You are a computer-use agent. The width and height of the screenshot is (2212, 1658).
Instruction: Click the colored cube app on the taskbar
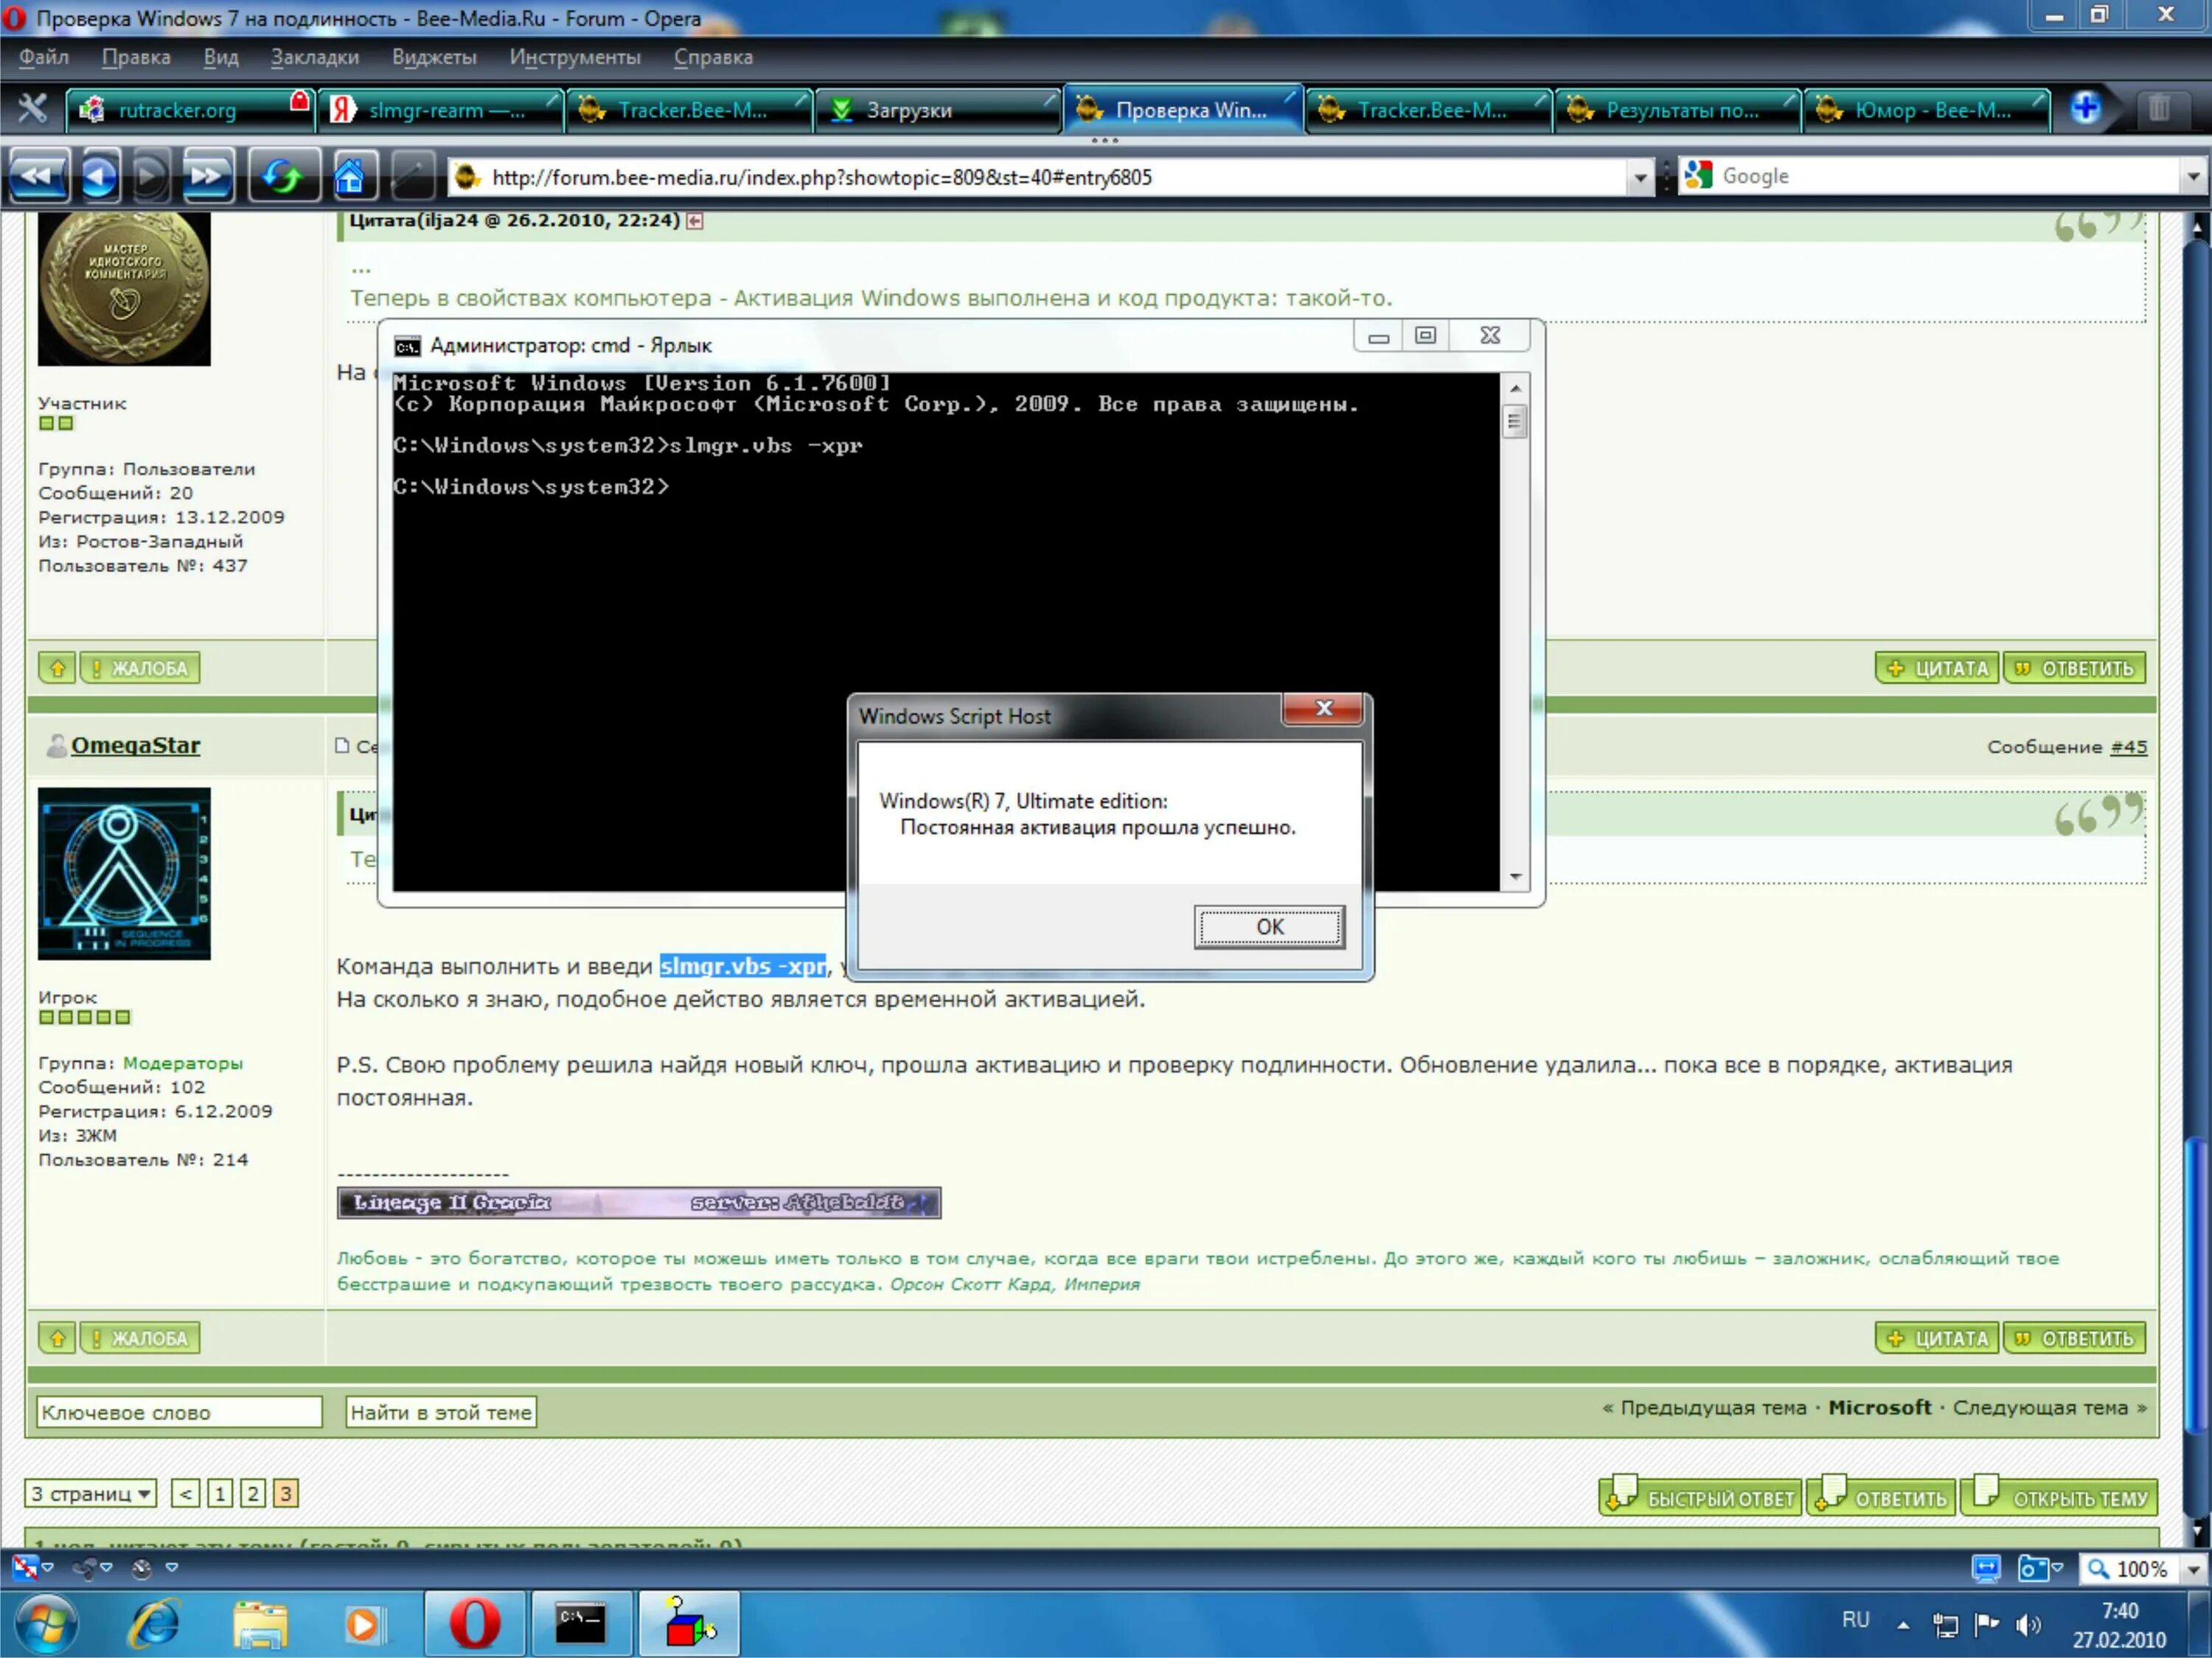click(689, 1623)
